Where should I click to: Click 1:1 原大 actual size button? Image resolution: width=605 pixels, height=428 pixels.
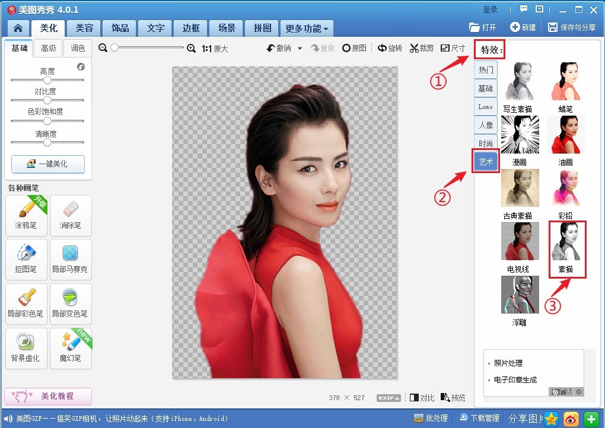point(215,49)
